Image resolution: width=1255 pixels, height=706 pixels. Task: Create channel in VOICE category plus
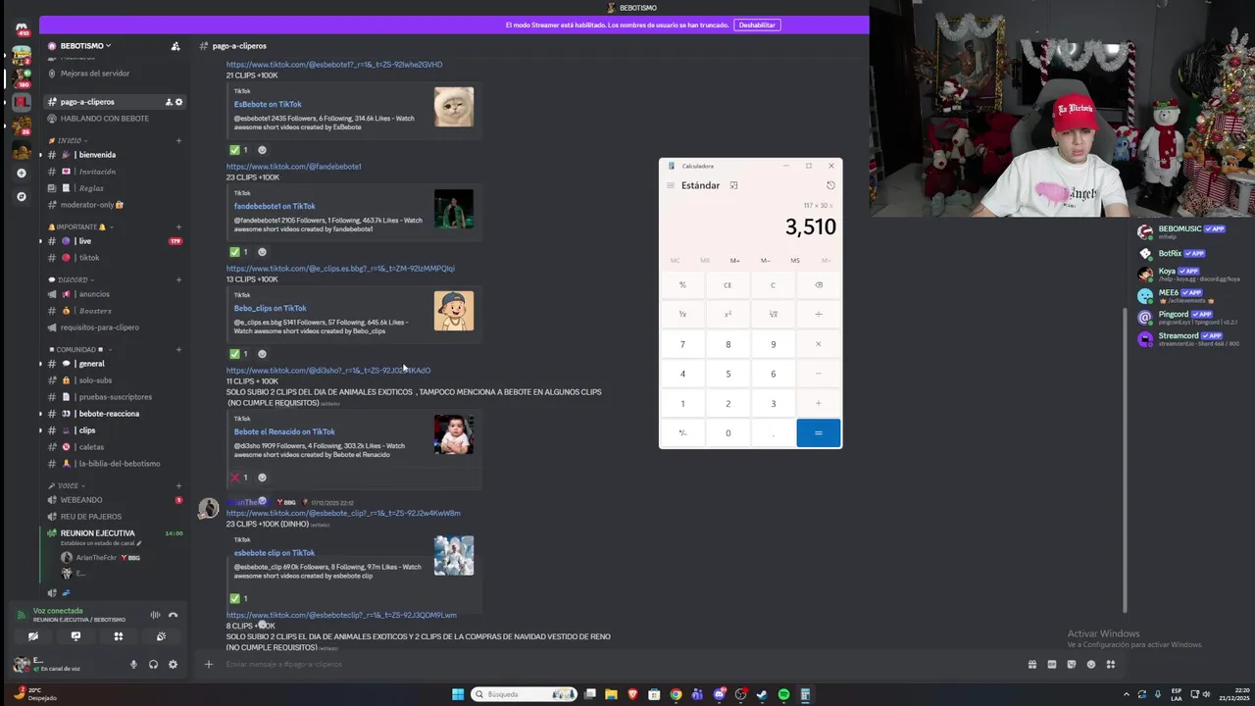pyautogui.click(x=178, y=485)
